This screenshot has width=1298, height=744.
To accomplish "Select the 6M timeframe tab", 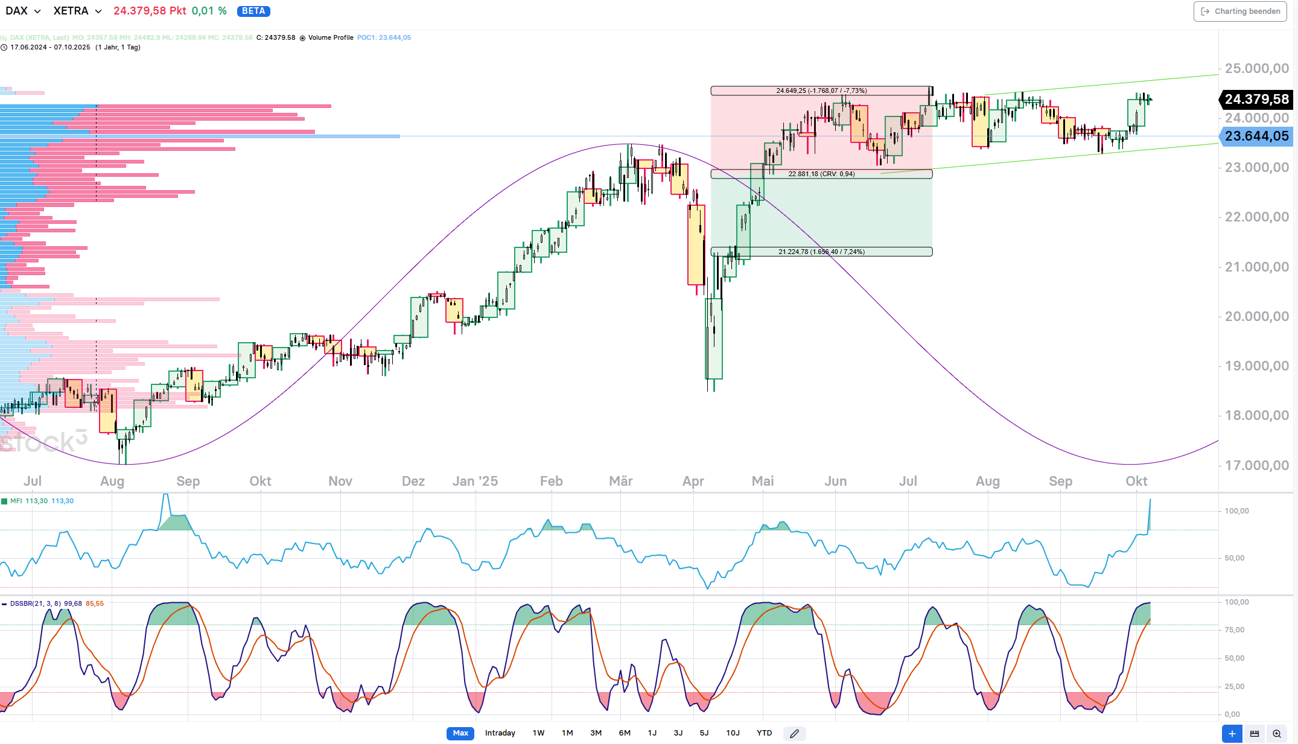I will point(624,733).
